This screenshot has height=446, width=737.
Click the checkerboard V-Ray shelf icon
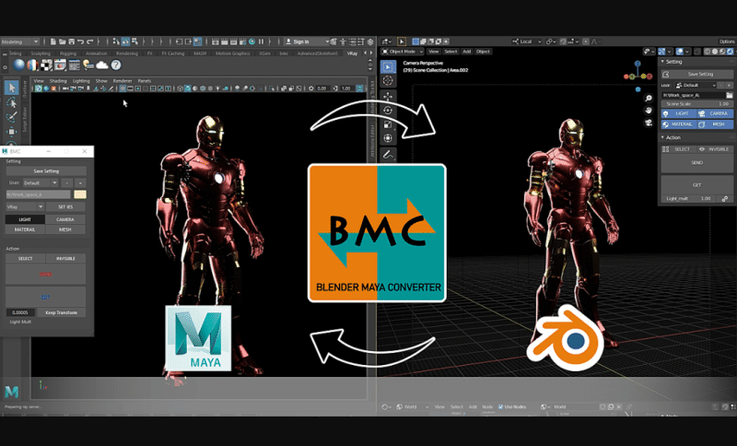pos(46,65)
